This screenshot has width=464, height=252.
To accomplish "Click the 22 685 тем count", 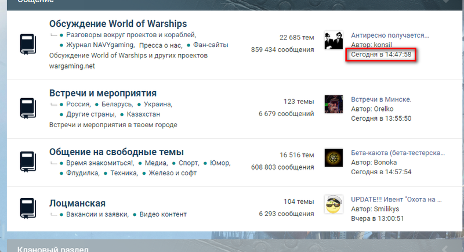I will click(297, 38).
